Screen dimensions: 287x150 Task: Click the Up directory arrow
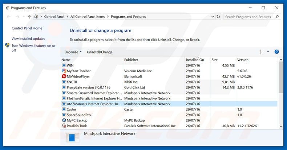[x=30, y=17]
